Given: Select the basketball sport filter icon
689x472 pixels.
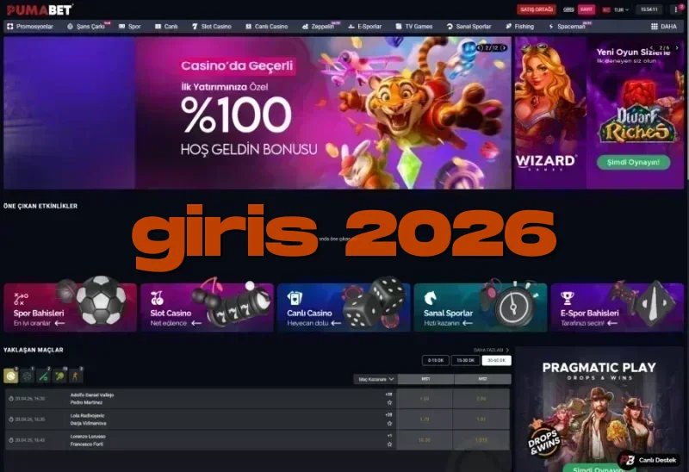Looking at the screenshot, I should coord(28,376).
